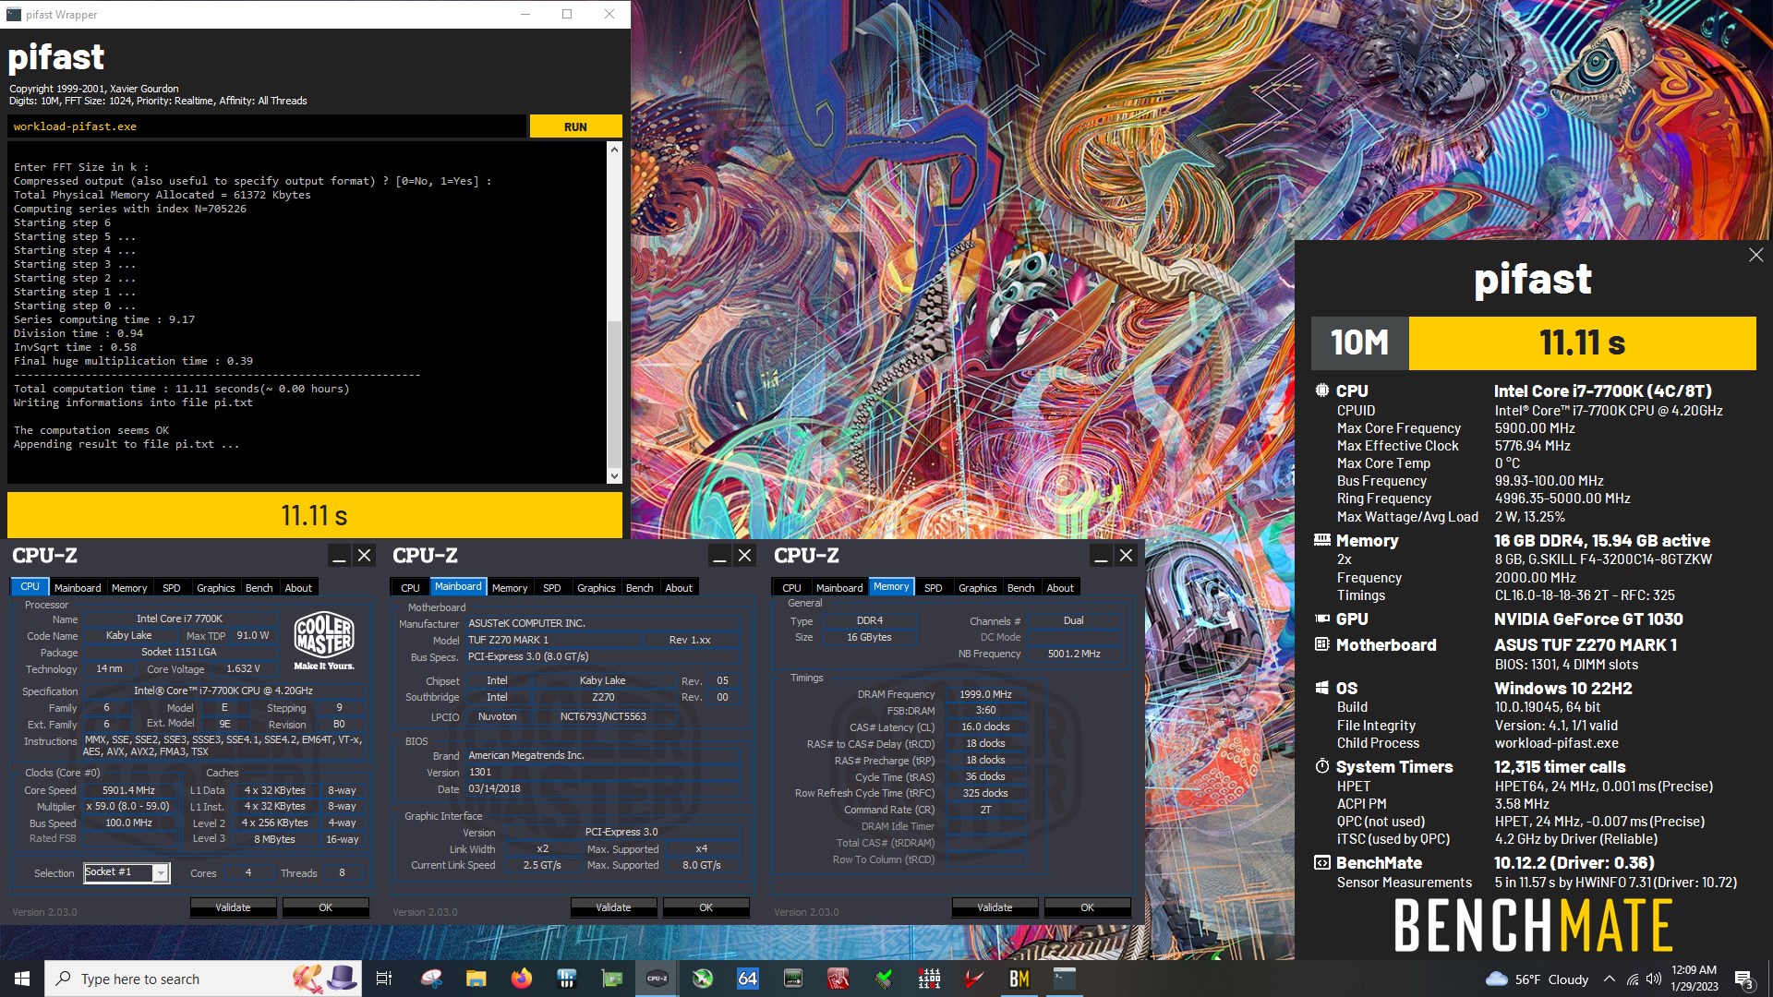Viewport: 1773px width, 997px height.
Task: Click the GPU icon in BenchMate panel
Action: coord(1322,619)
